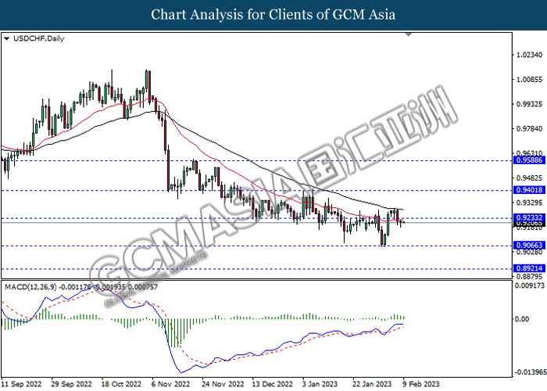Click the MACD(12,26,9) indicator label

pyautogui.click(x=30, y=287)
